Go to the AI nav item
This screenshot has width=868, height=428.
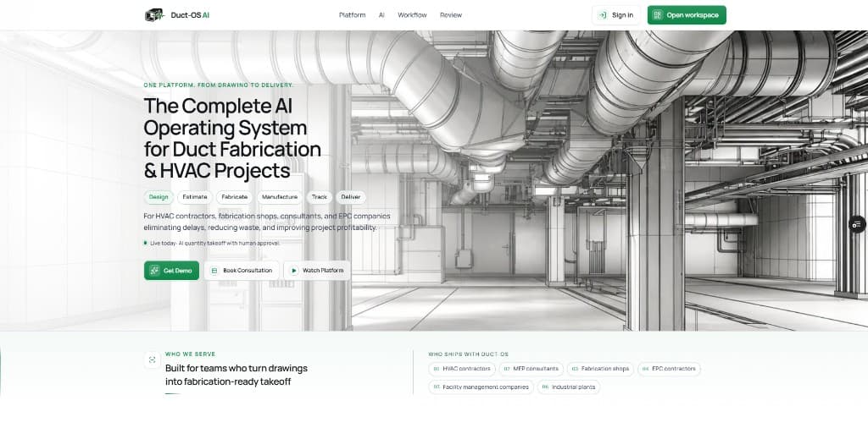pyautogui.click(x=381, y=15)
